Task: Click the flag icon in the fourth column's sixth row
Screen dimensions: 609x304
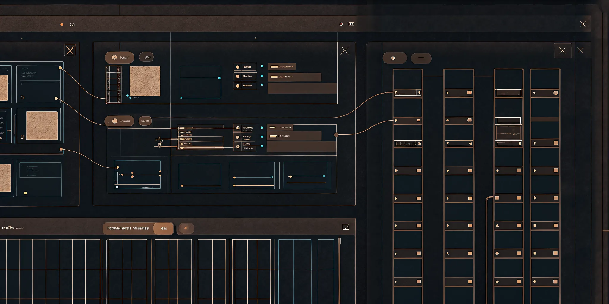Action: [x=535, y=226]
